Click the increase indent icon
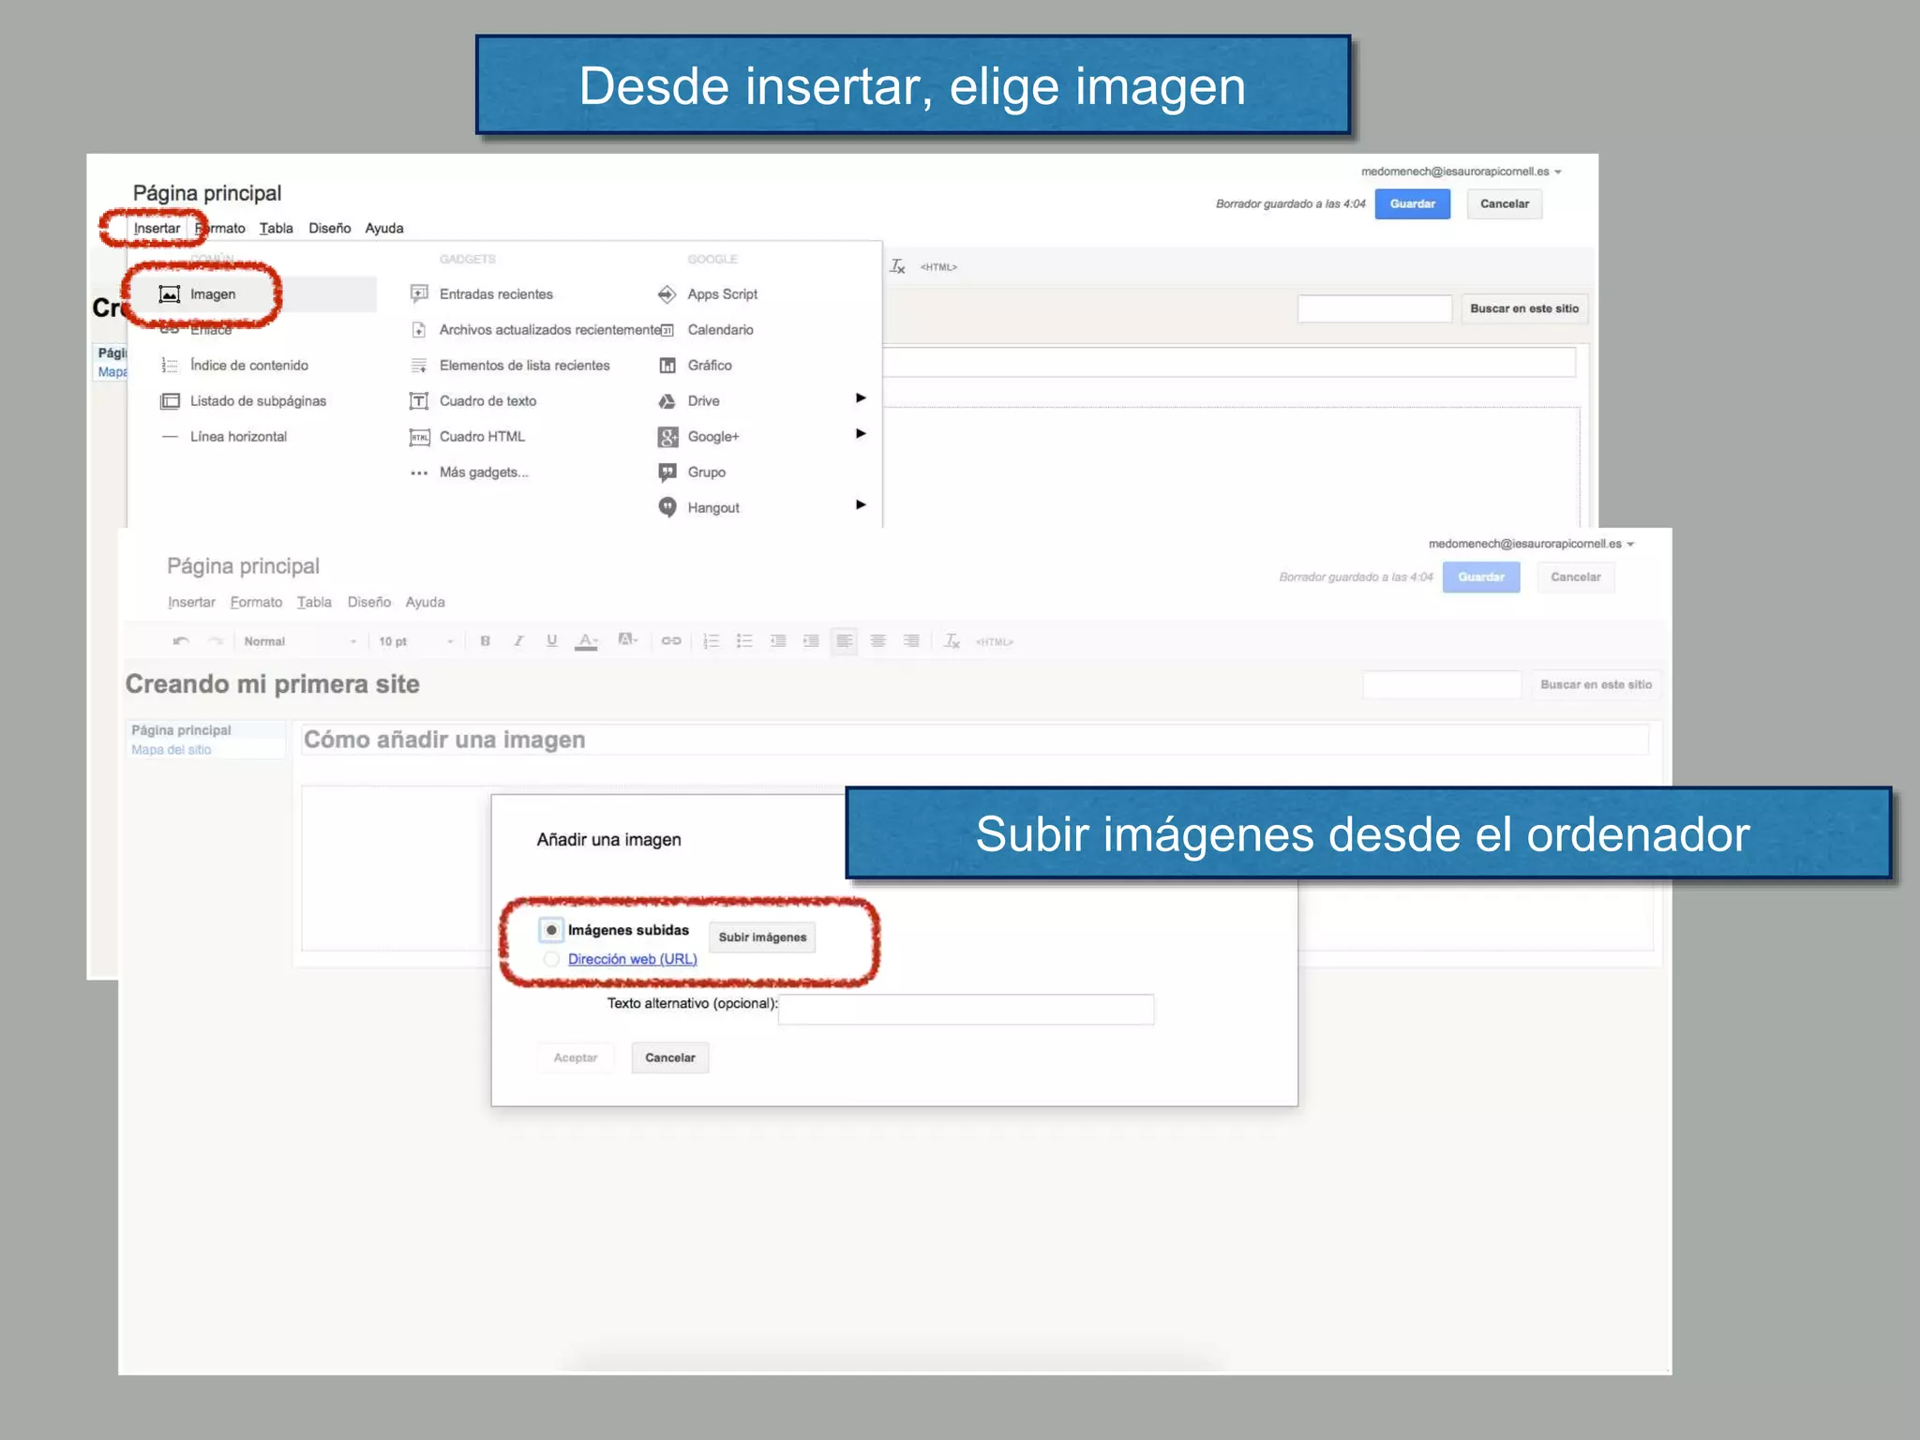 pyautogui.click(x=811, y=641)
